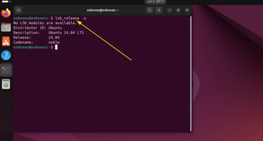263x141 pixels.
Task: Open a new tab in terminal
Action: point(18,10)
